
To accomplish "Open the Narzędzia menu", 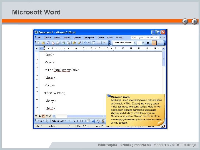I will 89,37.
